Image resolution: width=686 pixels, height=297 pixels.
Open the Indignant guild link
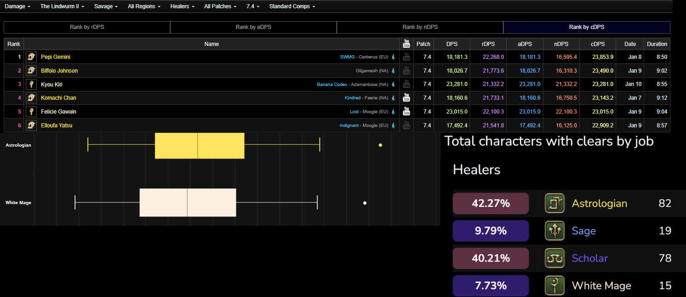tap(349, 126)
